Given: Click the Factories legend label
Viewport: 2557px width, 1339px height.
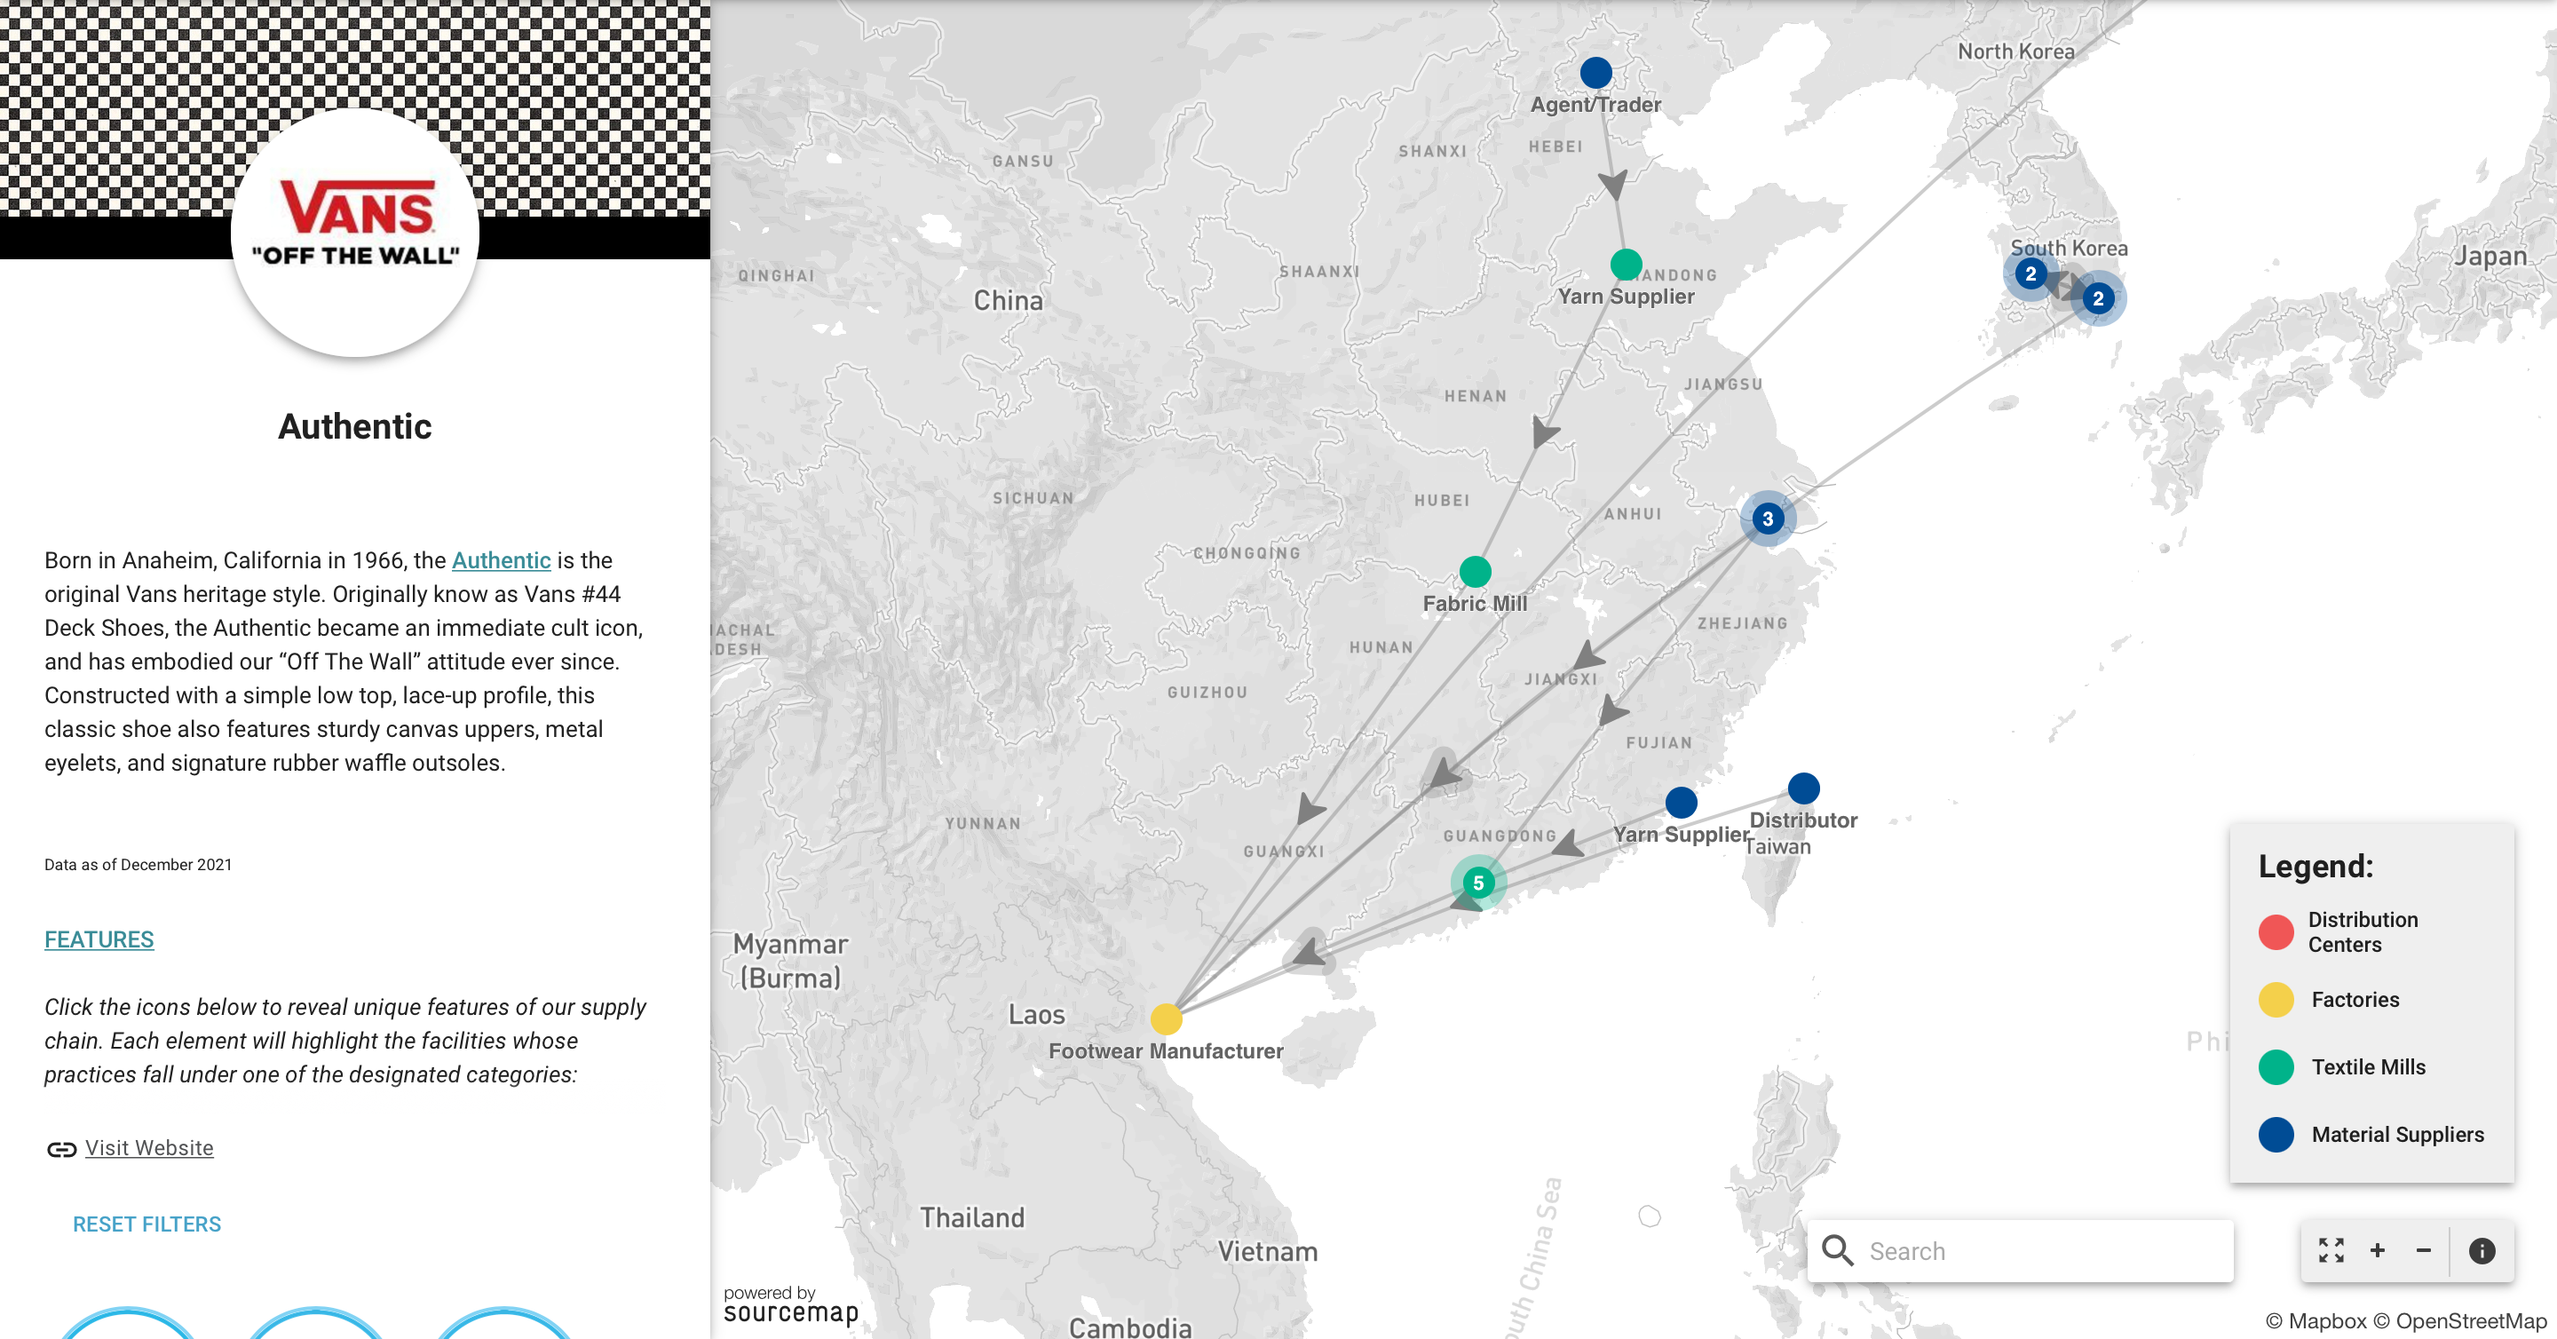Looking at the screenshot, I should (2355, 1000).
